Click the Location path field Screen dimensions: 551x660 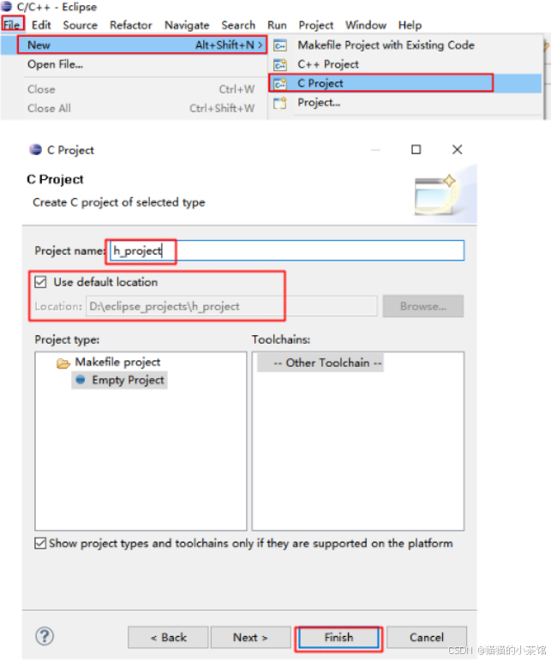[231, 306]
